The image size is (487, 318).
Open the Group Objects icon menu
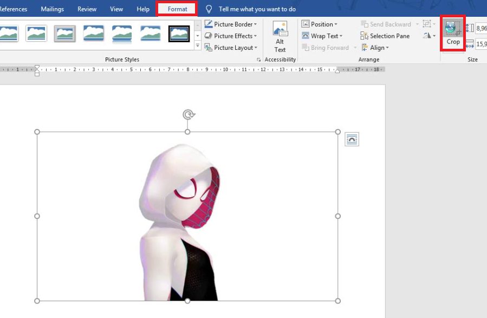428,24
